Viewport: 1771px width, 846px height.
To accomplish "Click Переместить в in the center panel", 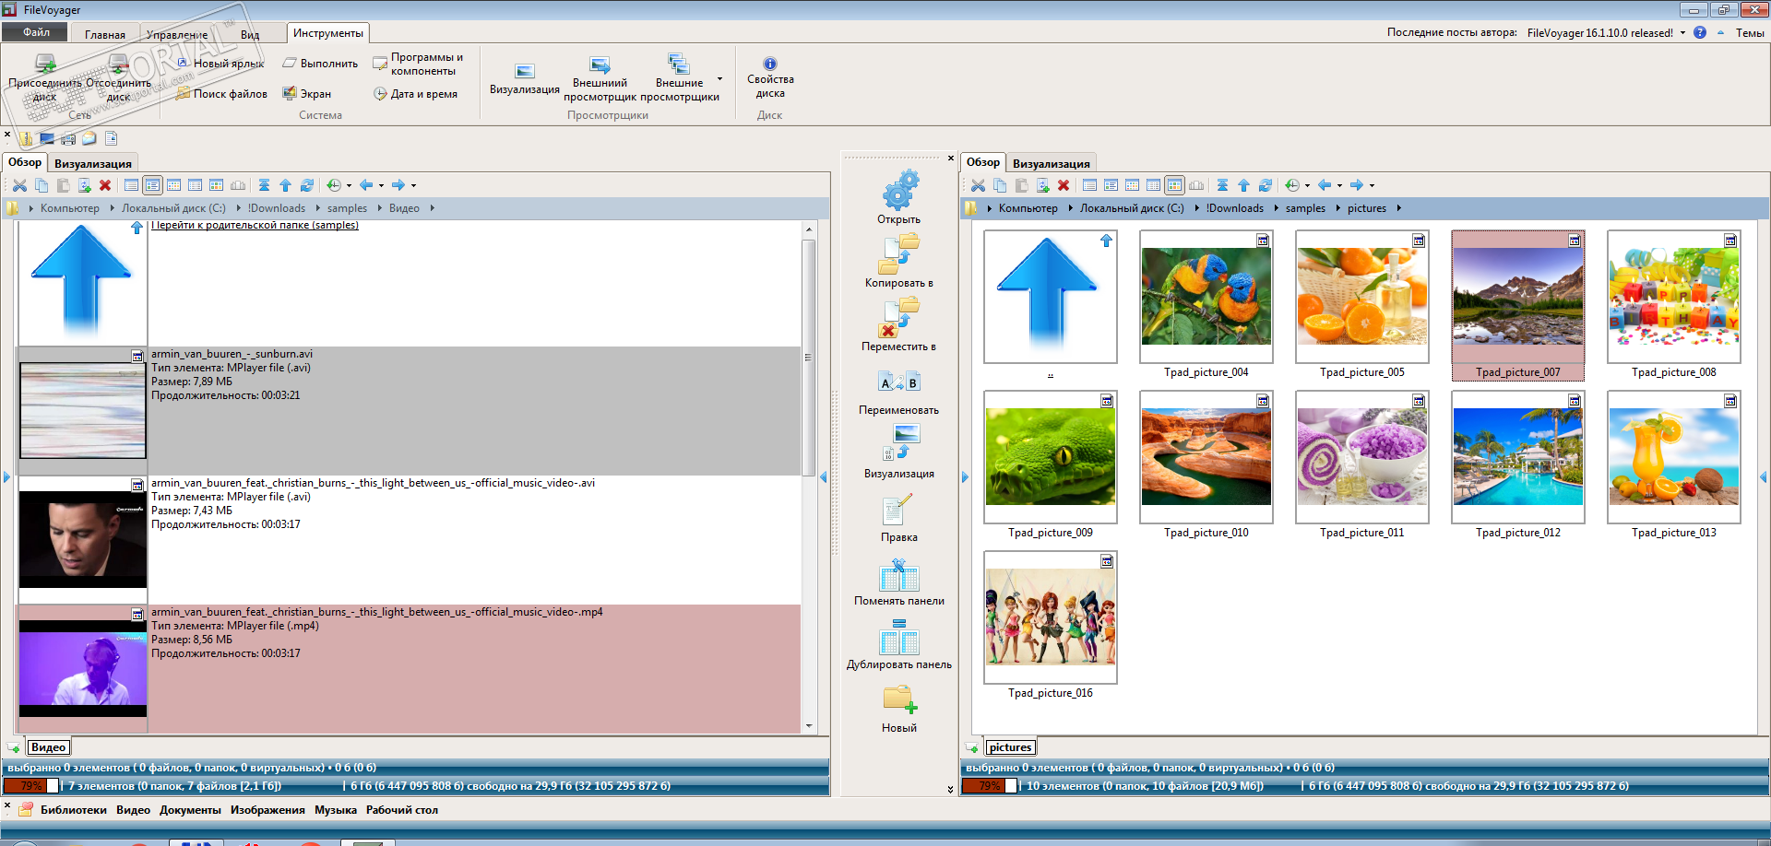I will pos(899,324).
